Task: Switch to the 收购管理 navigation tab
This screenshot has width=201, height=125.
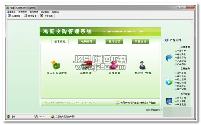Action: pos(87,41)
